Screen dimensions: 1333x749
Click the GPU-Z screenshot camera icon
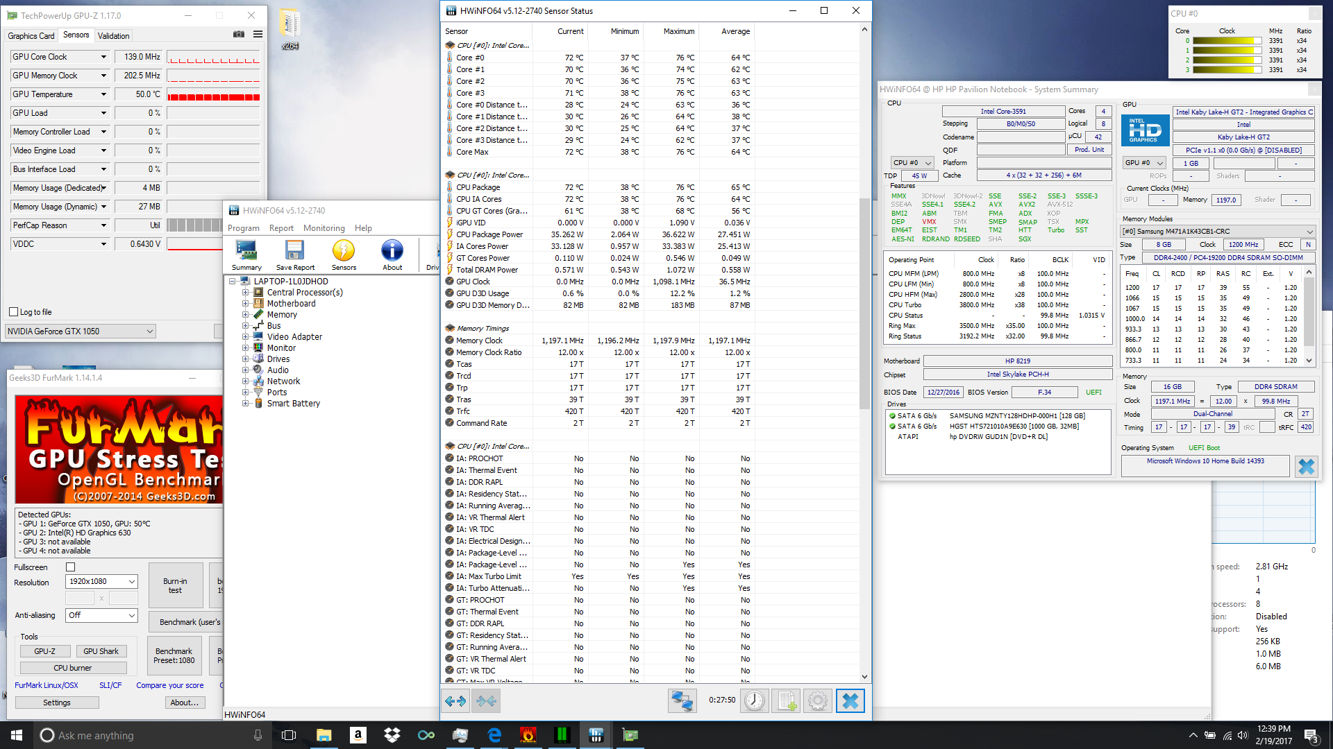(x=239, y=35)
